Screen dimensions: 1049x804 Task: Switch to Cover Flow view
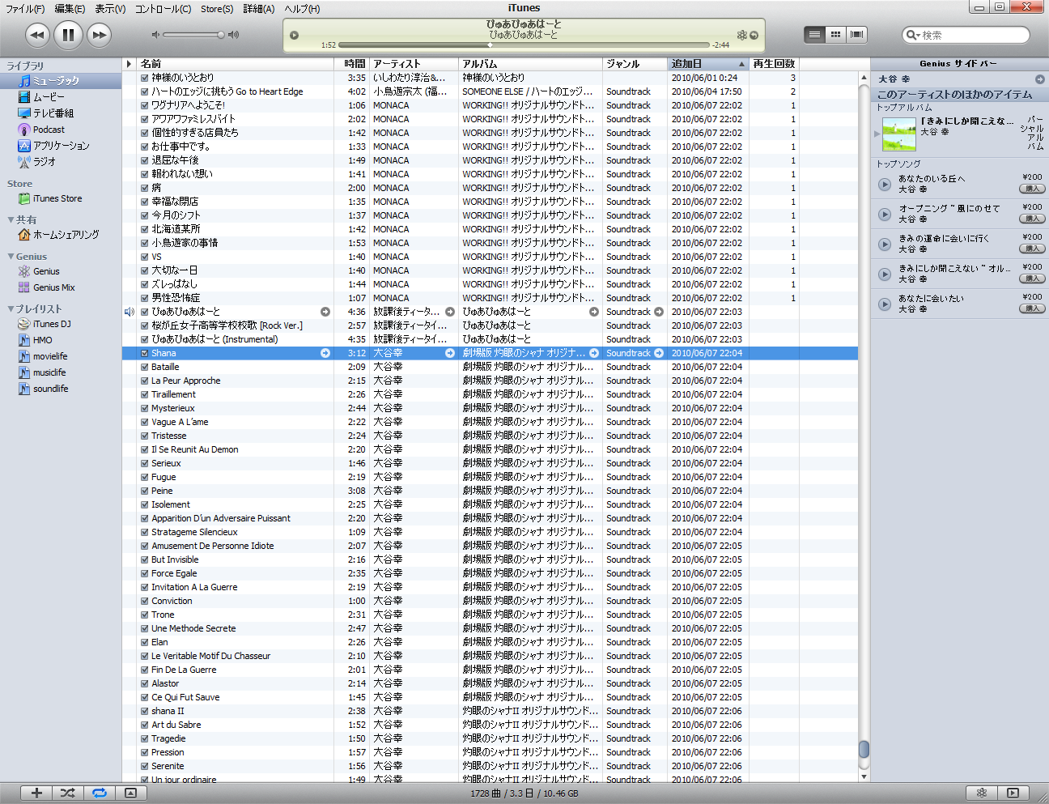(856, 34)
